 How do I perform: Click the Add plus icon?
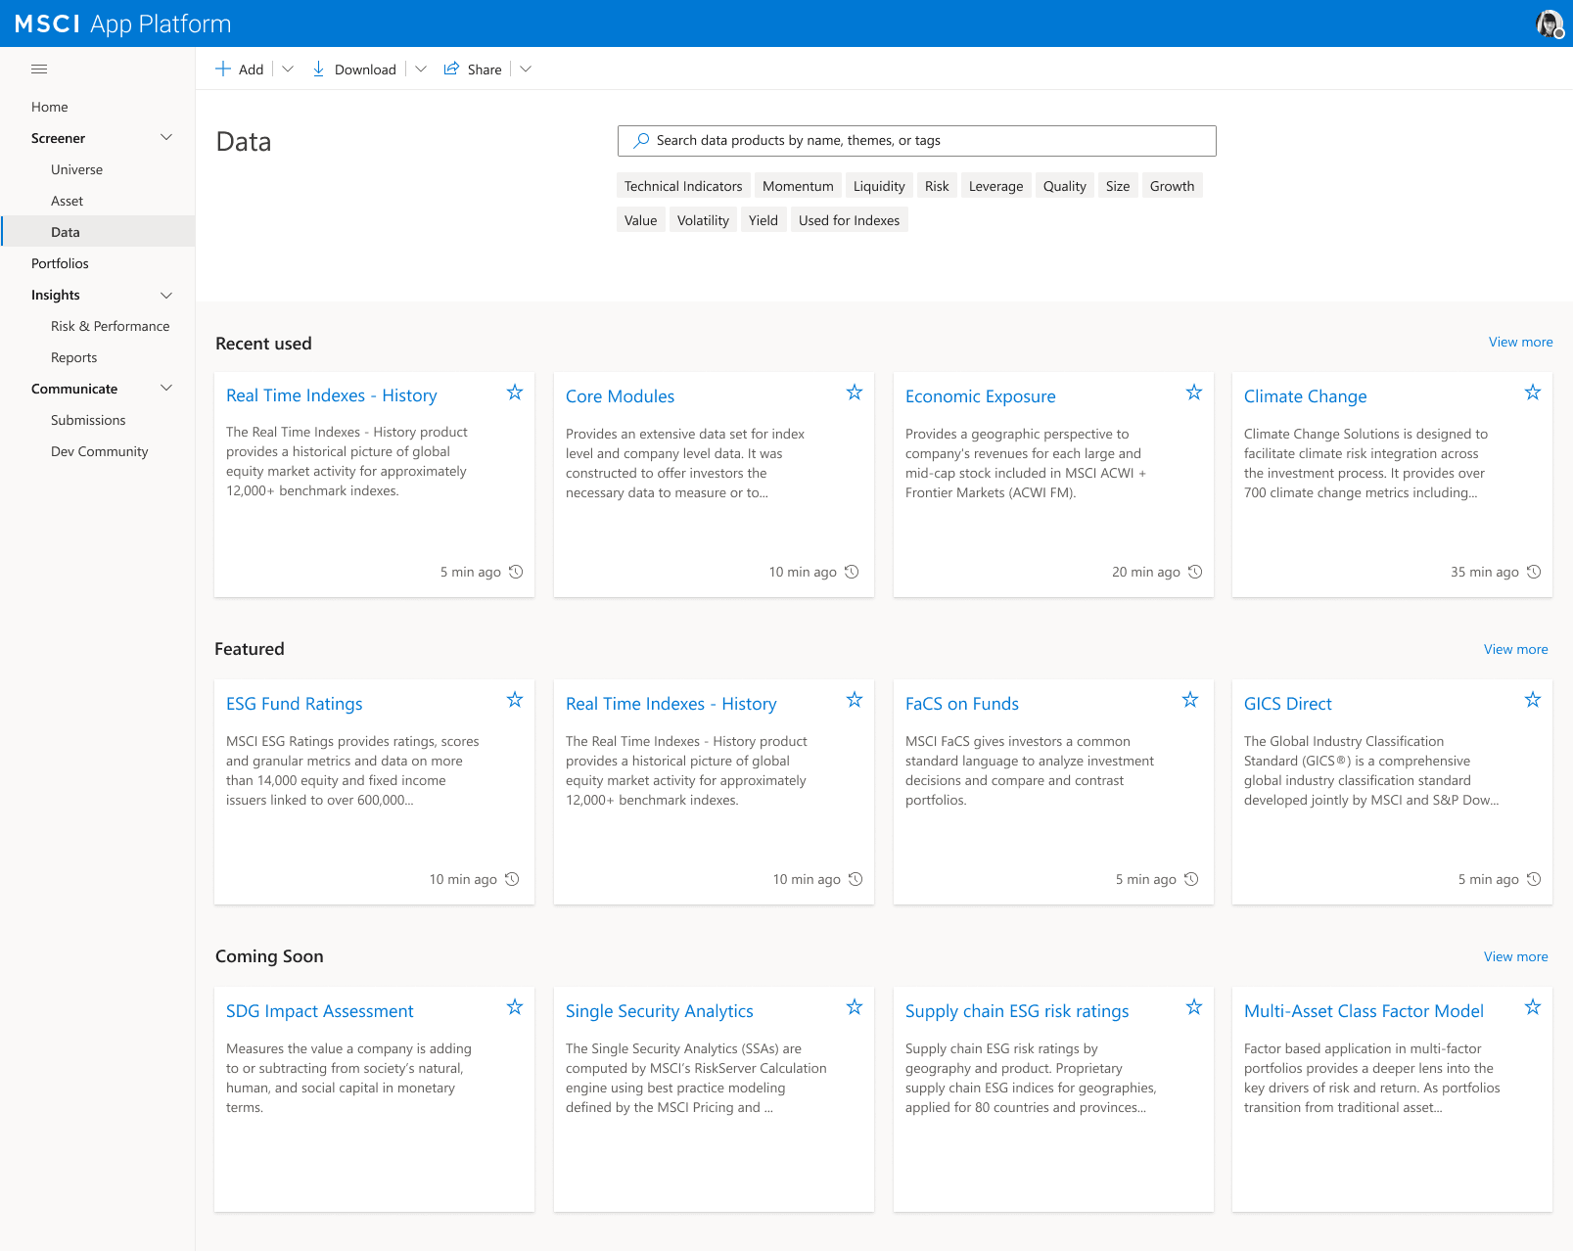[223, 69]
